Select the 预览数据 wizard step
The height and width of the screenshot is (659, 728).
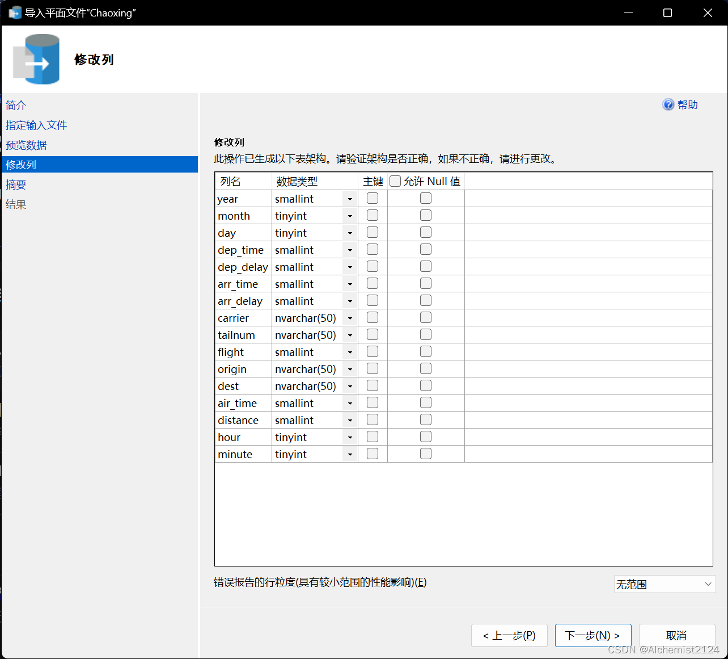26,145
